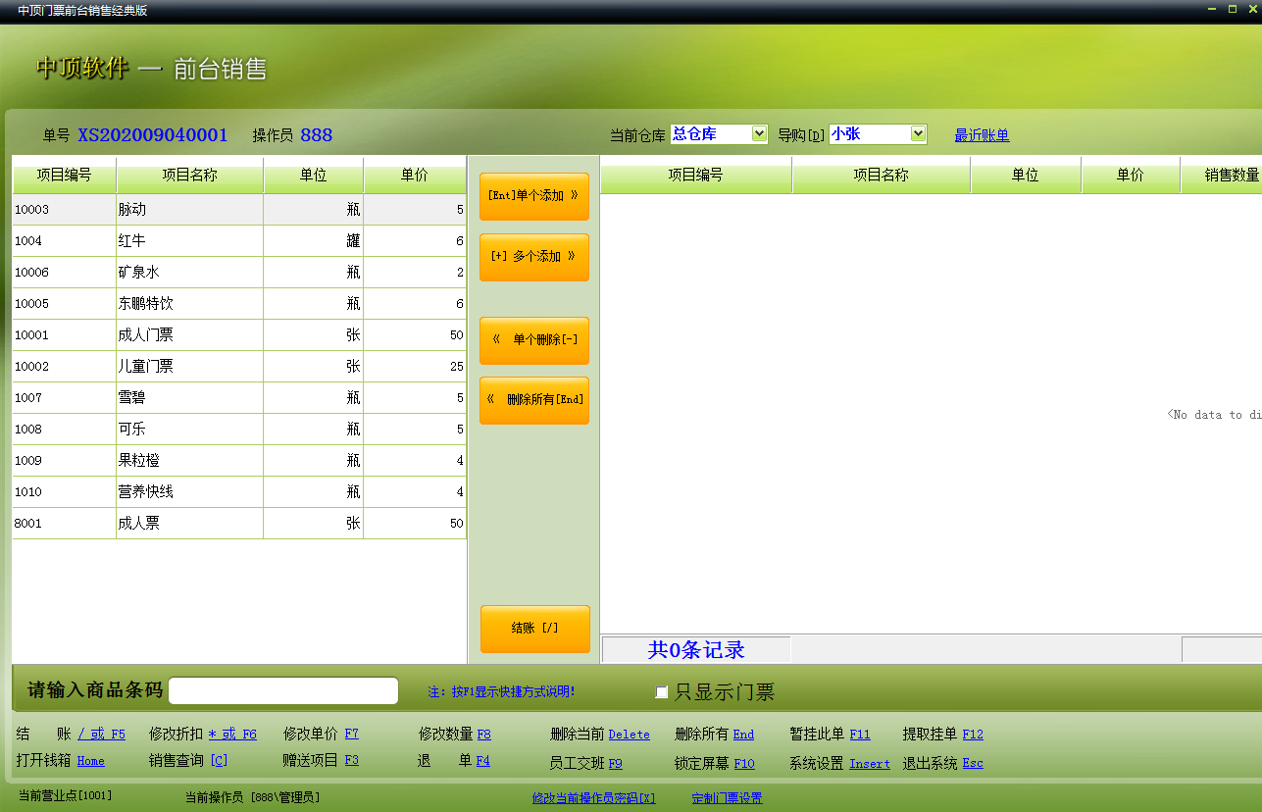
Task: Open the 导购 小张 dropdown
Action: tap(918, 134)
